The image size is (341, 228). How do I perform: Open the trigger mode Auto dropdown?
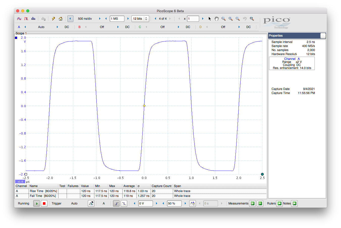[74, 203]
